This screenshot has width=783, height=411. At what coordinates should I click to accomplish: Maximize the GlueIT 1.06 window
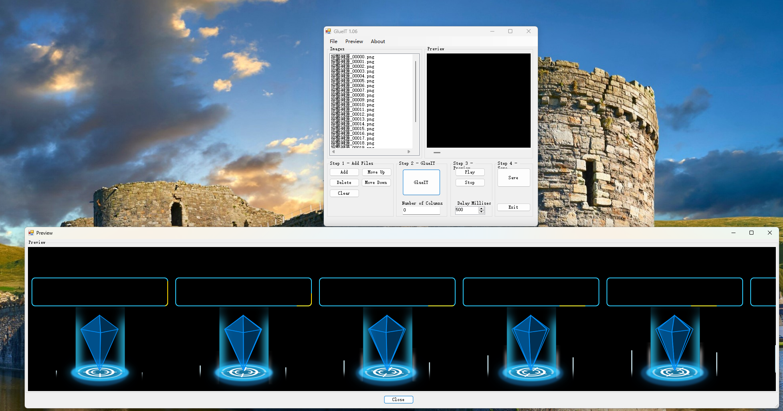coord(510,31)
